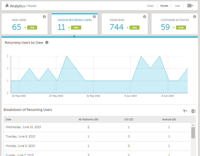Select the Pageviews metric card
The image size is (200, 156).
point(125,24)
